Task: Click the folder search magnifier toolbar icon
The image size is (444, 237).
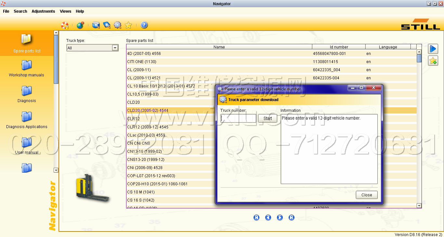Action: [x=96, y=25]
